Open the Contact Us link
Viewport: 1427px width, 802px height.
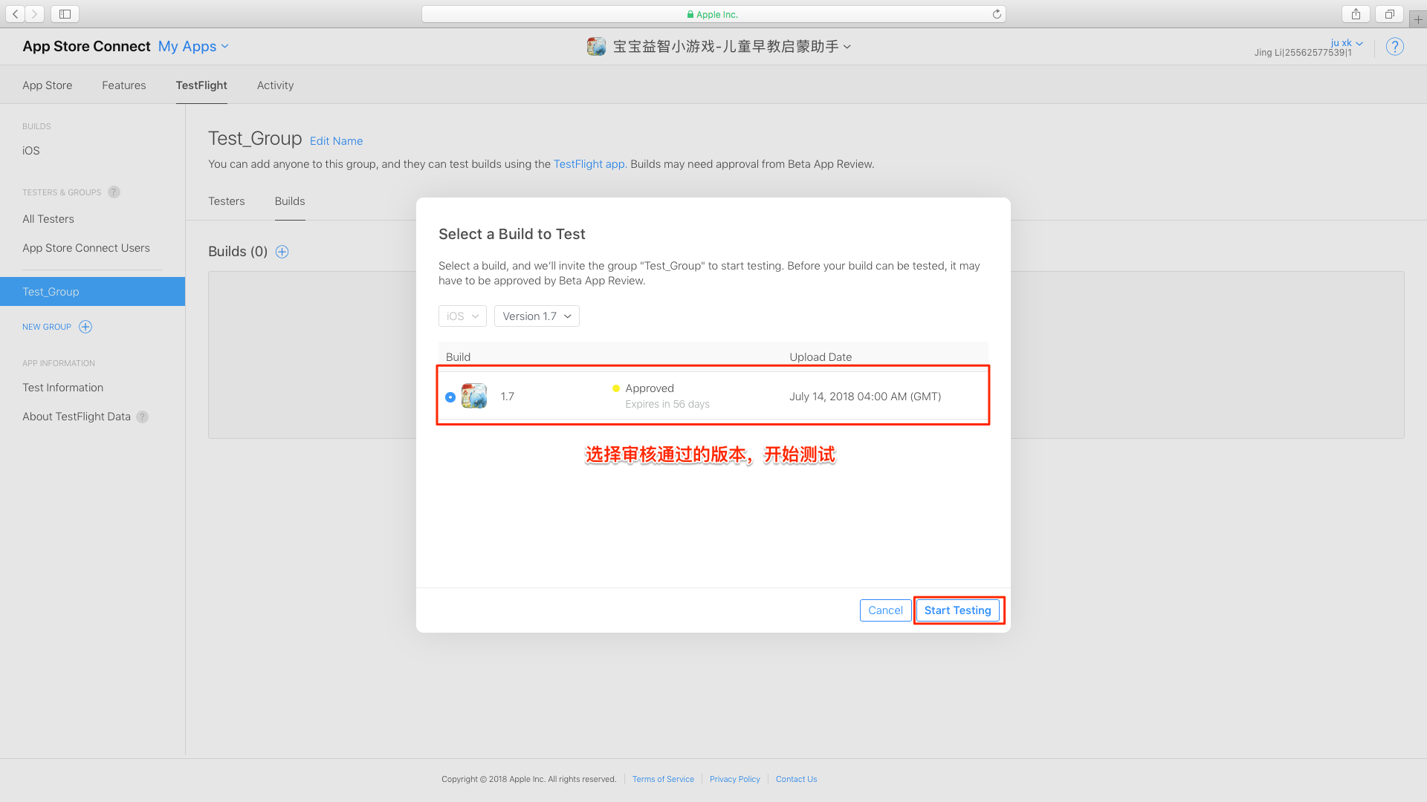click(796, 779)
